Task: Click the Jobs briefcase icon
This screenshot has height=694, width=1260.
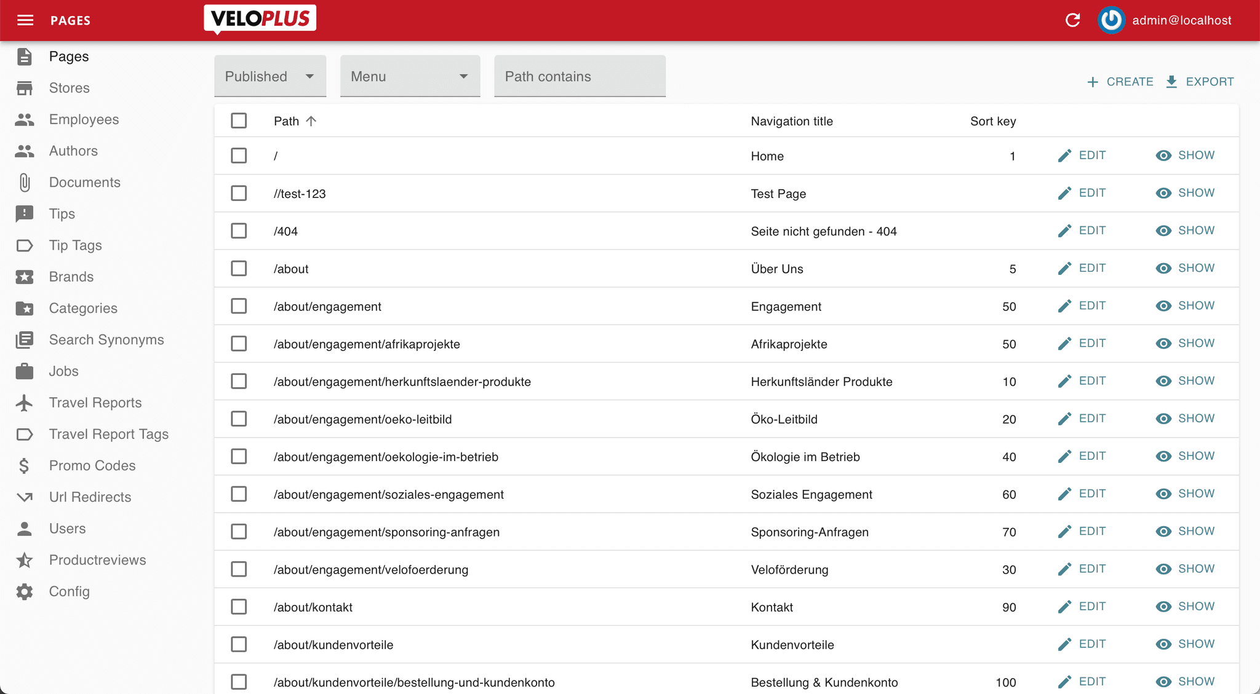Action: [x=25, y=371]
